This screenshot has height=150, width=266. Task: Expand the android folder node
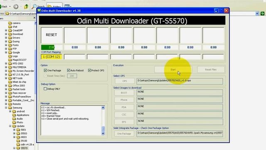pyautogui.click(x=10, y=111)
